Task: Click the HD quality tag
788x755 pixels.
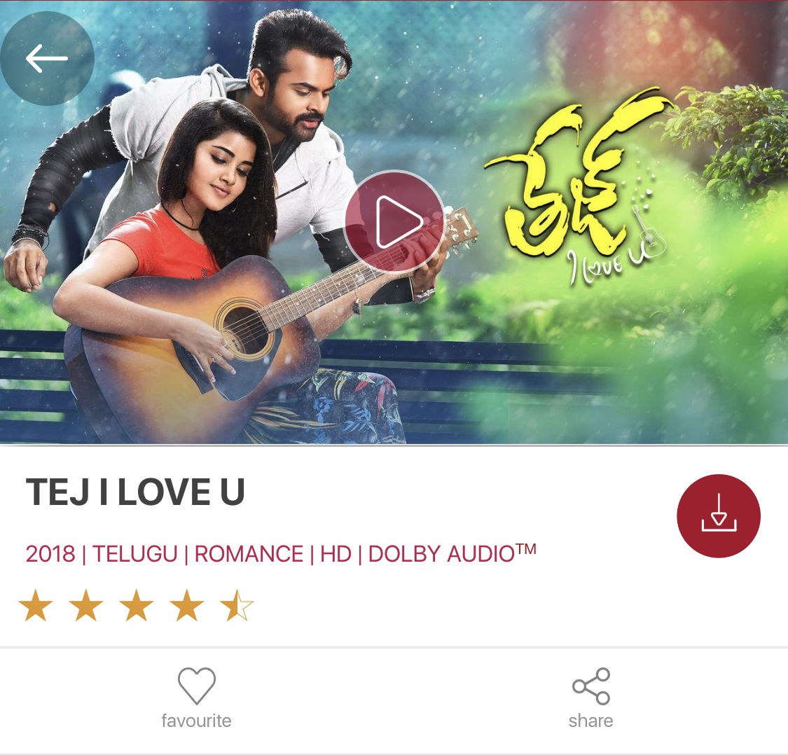Action: click(336, 554)
